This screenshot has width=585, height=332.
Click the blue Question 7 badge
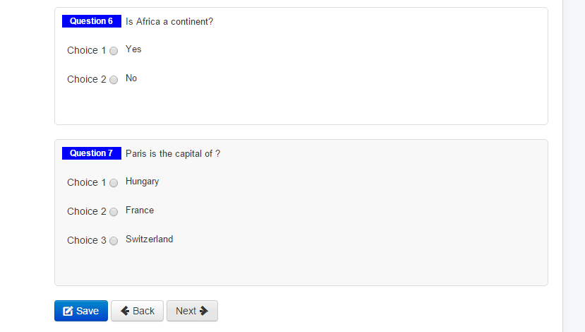pyautogui.click(x=92, y=153)
